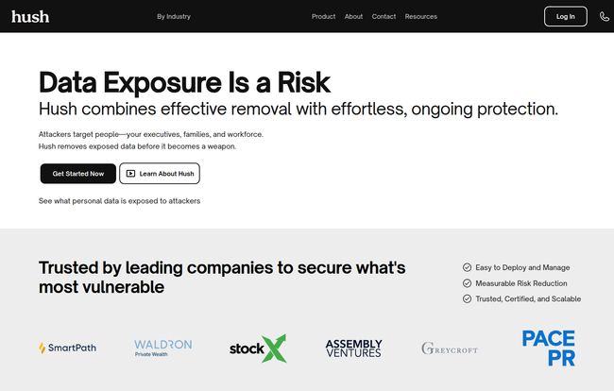Click the Waldron Private Wealth logo
Viewport: 614px width, 391px height.
[x=162, y=348]
